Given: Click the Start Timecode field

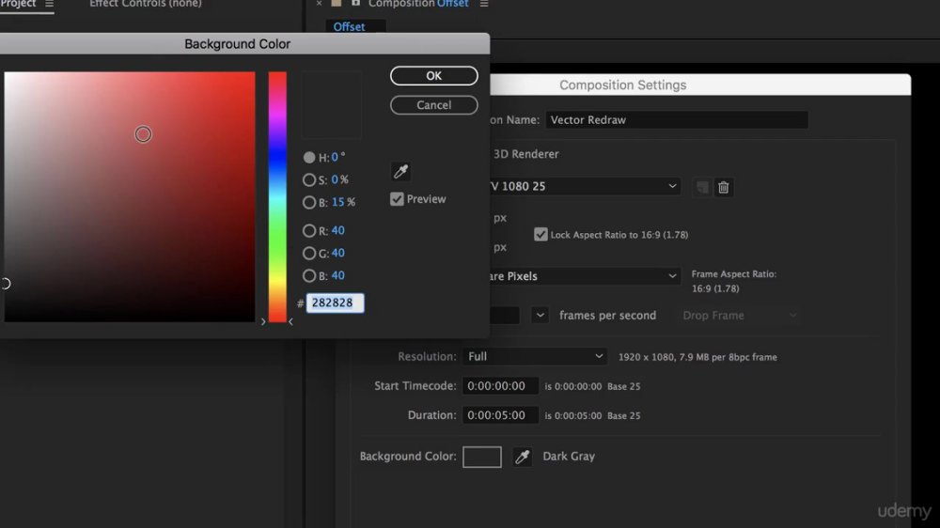Looking at the screenshot, I should [x=500, y=386].
